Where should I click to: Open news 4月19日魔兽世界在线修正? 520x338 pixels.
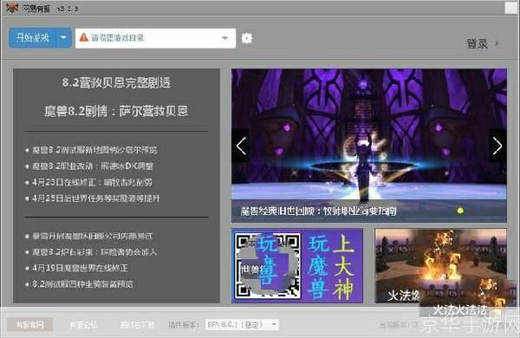coord(80,268)
